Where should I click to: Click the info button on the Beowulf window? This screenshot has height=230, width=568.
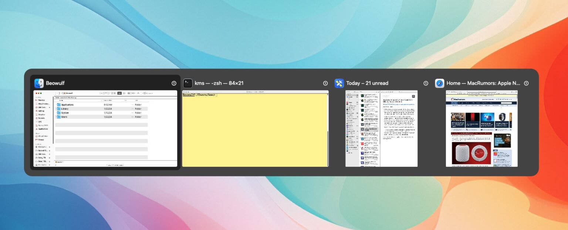point(174,83)
